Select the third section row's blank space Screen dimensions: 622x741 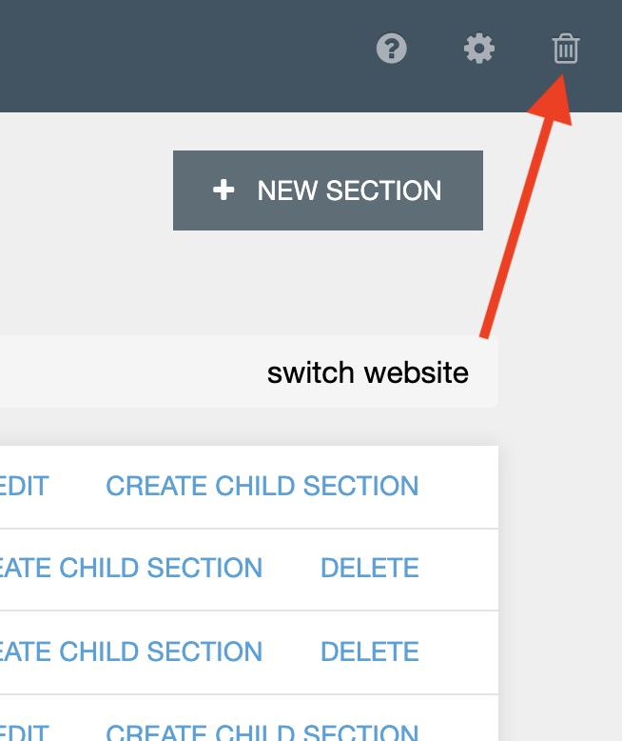[x=458, y=652]
